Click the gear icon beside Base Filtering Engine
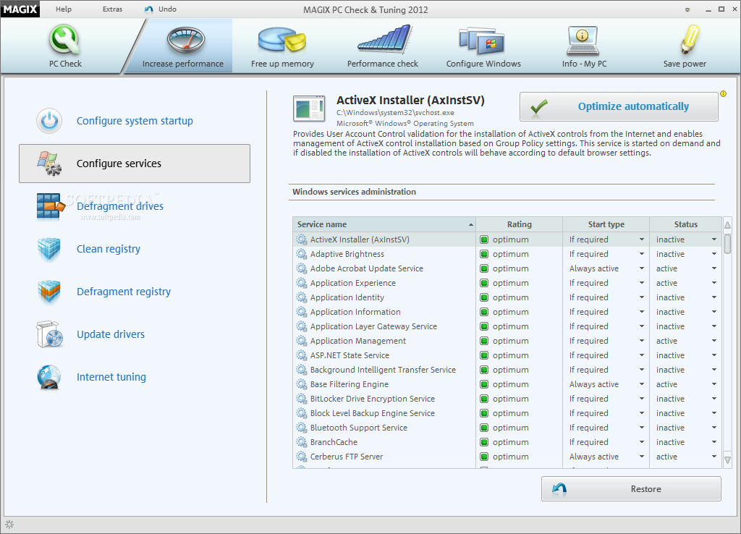 pyautogui.click(x=302, y=385)
